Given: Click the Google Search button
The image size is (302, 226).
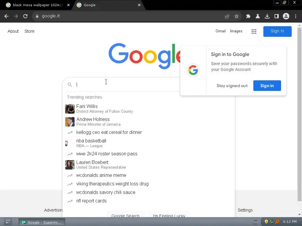Looking at the screenshot, I should coord(125,215).
